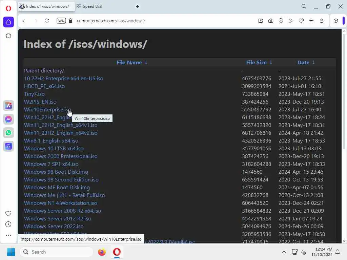The height and width of the screenshot is (260, 347).
Task: Open Win11_23H2_English_x64v2.iso link
Action: [61, 133]
